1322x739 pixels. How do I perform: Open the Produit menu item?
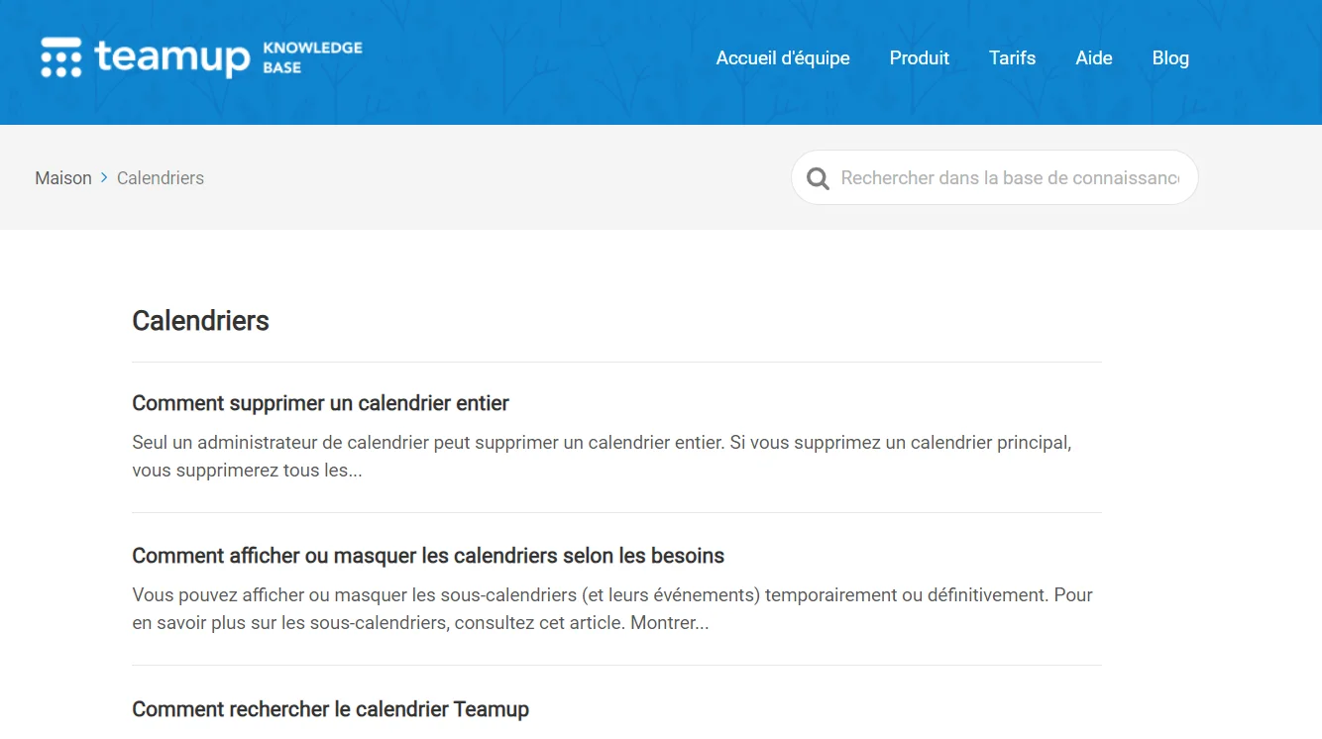pyautogui.click(x=919, y=57)
